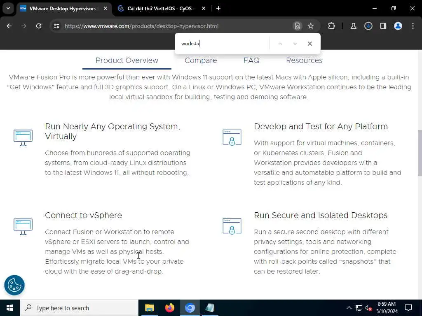The height and width of the screenshot is (316, 422).
Task: Show hidden system tray icons
Action: [x=349, y=308]
